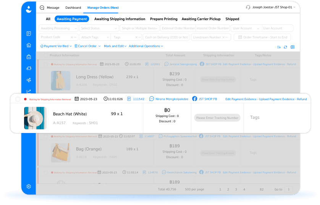Click the home icon in sidebar
The image size is (320, 205).
[x=29, y=45]
